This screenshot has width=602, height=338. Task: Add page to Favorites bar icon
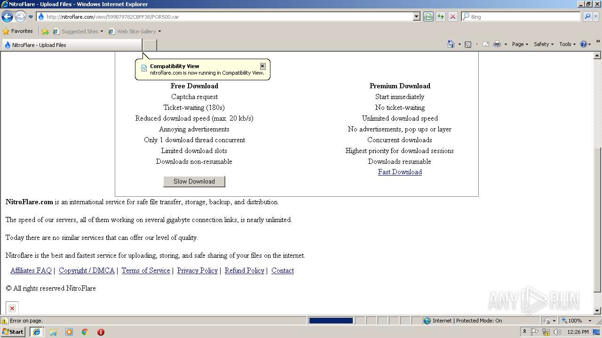[45, 31]
